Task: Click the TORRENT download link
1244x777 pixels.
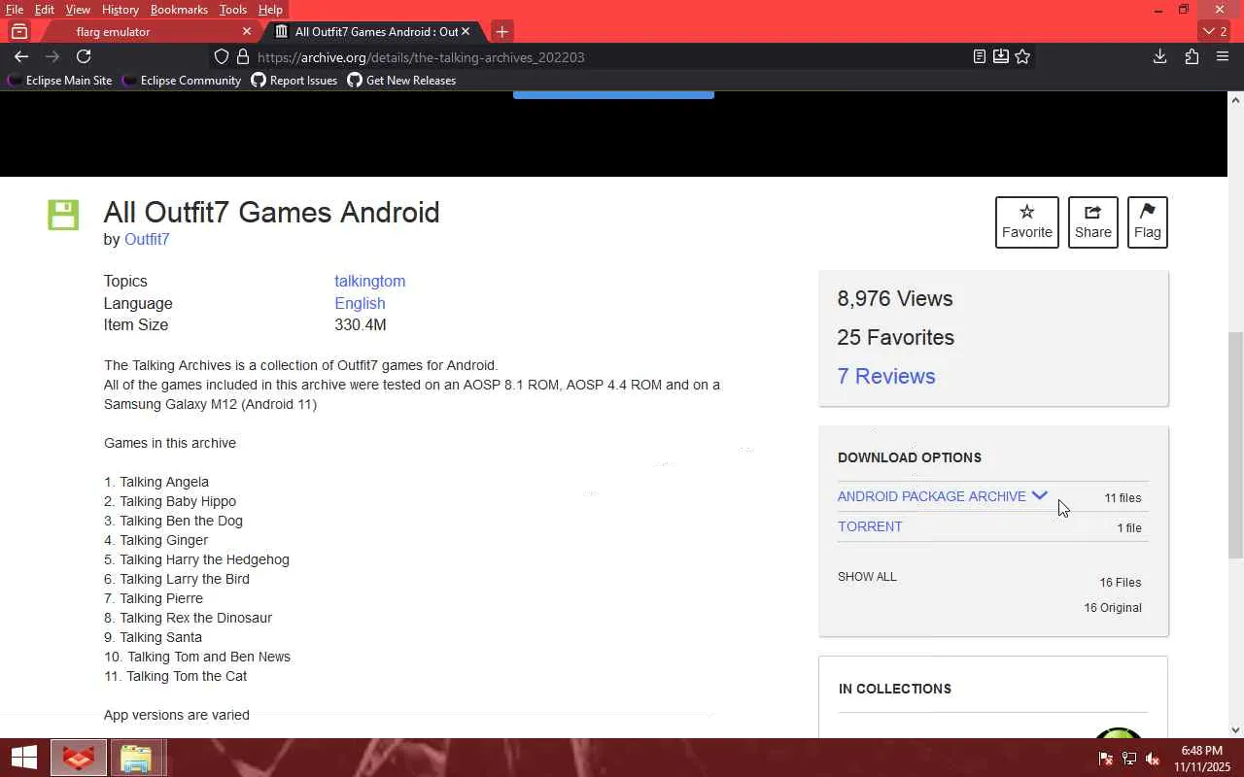Action: pos(870,526)
